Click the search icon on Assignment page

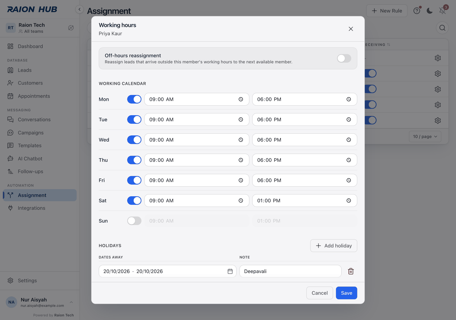point(442,28)
